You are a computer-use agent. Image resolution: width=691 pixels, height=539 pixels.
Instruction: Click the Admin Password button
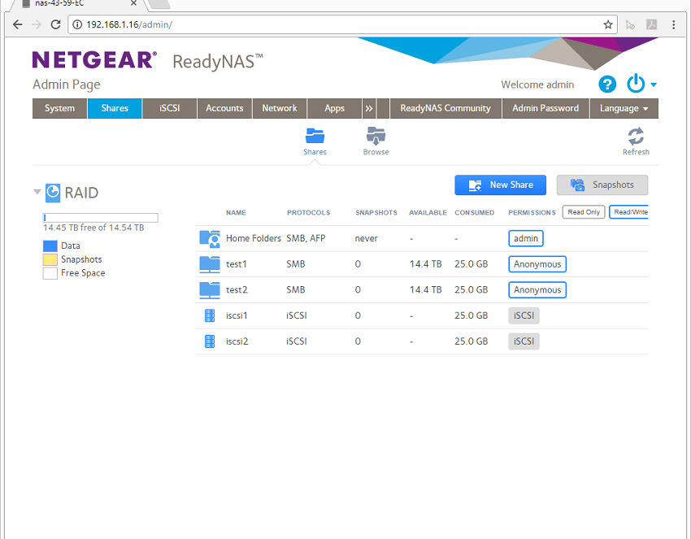pos(545,108)
